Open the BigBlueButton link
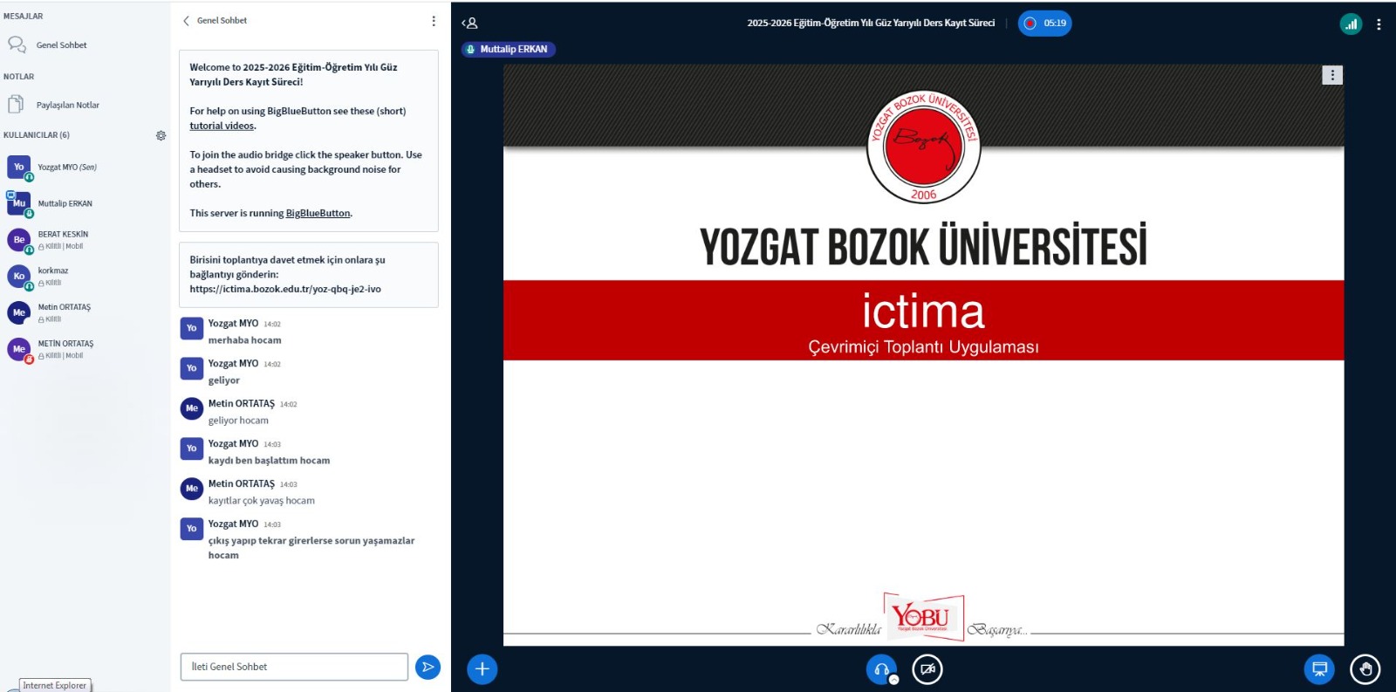The width and height of the screenshot is (1396, 692). (318, 213)
